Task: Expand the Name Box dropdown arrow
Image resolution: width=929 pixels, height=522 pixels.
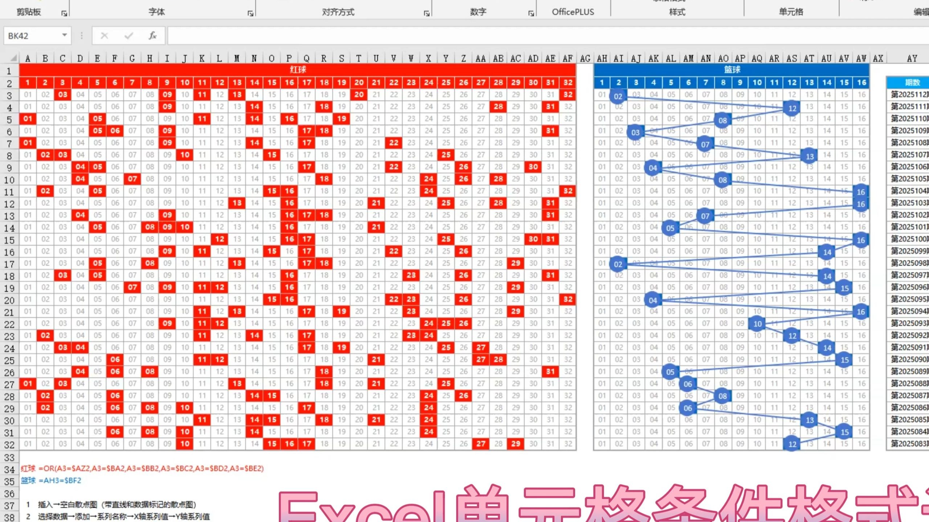Action: (x=64, y=35)
